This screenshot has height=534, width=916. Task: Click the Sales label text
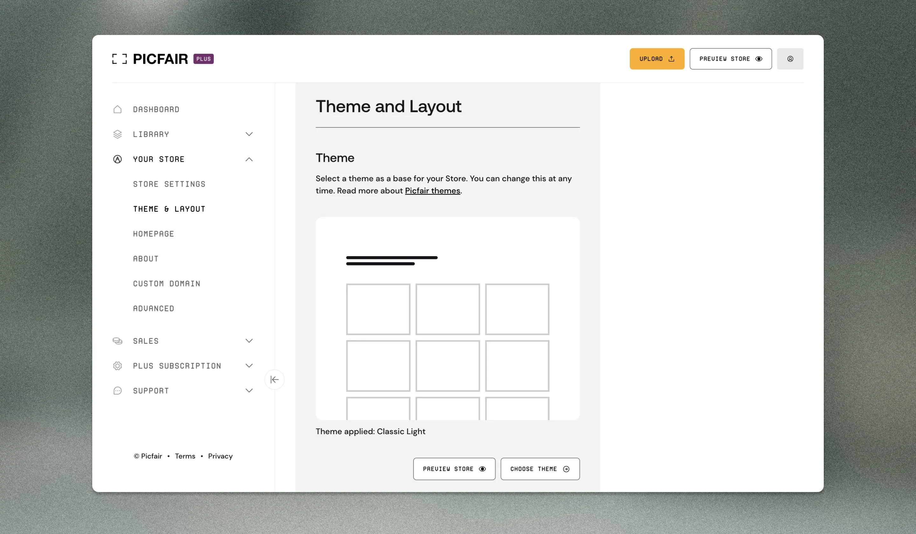146,341
